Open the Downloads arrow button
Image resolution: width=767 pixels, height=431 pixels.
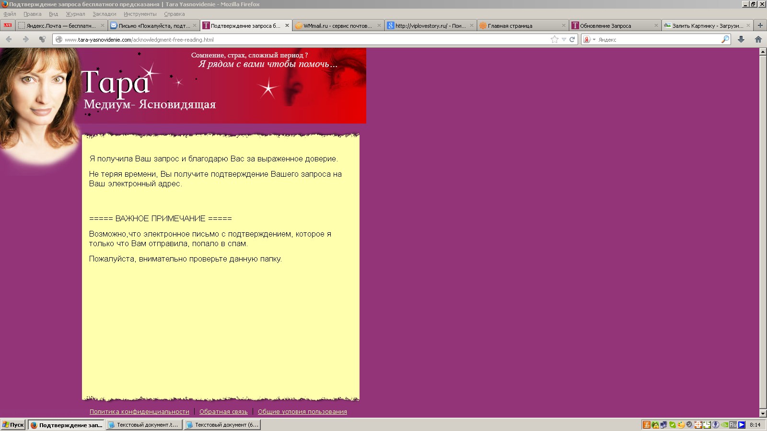pos(741,39)
